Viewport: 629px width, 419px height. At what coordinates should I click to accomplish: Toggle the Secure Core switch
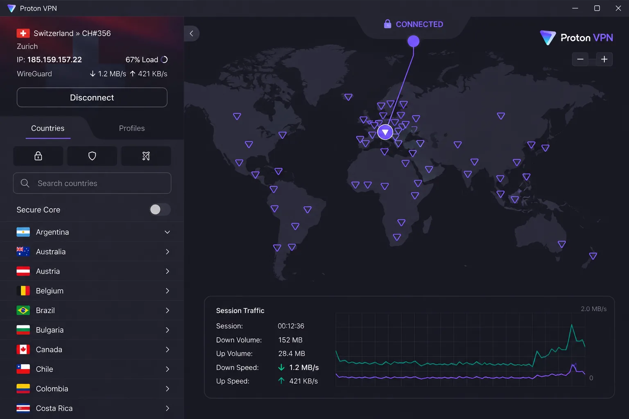pyautogui.click(x=160, y=209)
